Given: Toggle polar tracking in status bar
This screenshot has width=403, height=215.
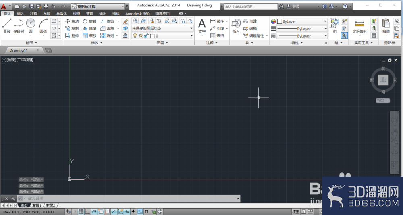Looking at the screenshot, I should (x=94, y=212).
